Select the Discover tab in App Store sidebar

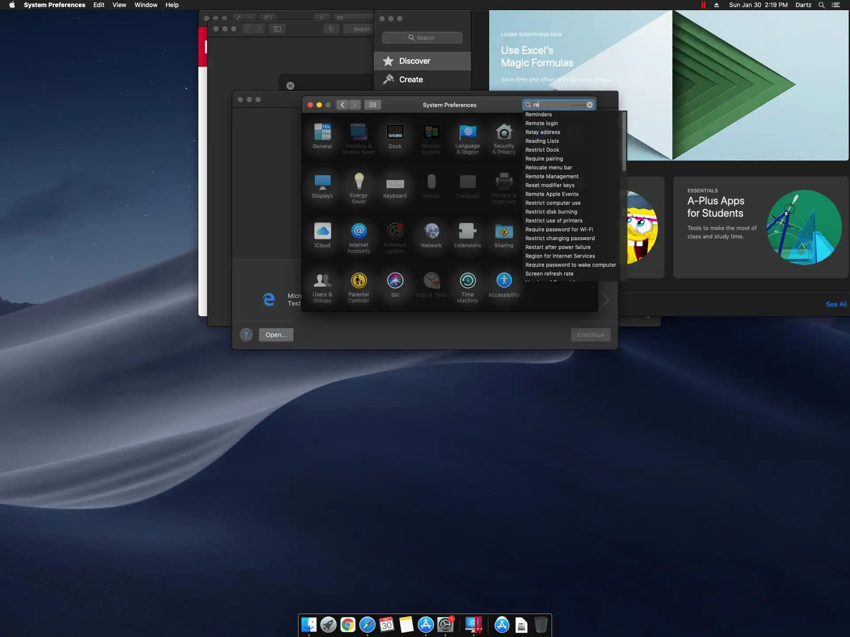pyautogui.click(x=414, y=61)
